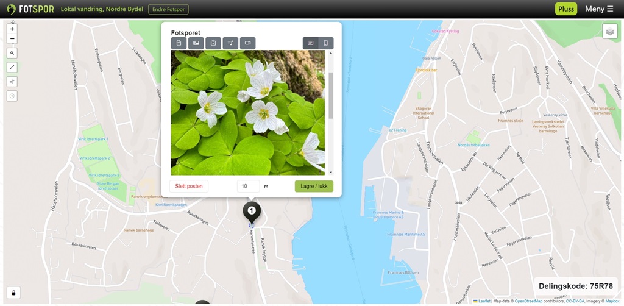
Task: Click the trail title Lokal vandring, Nordre Bydel
Action: [102, 9]
